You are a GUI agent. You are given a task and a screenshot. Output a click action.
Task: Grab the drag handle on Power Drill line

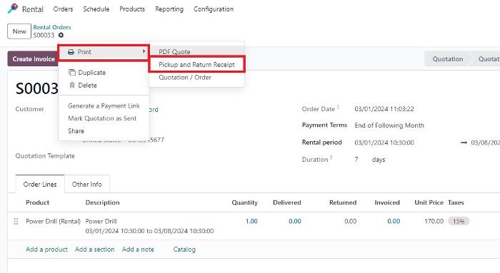click(x=16, y=222)
